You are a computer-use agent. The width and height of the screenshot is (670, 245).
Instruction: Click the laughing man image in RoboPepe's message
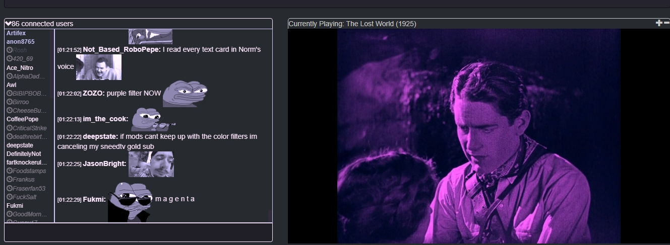coord(99,67)
